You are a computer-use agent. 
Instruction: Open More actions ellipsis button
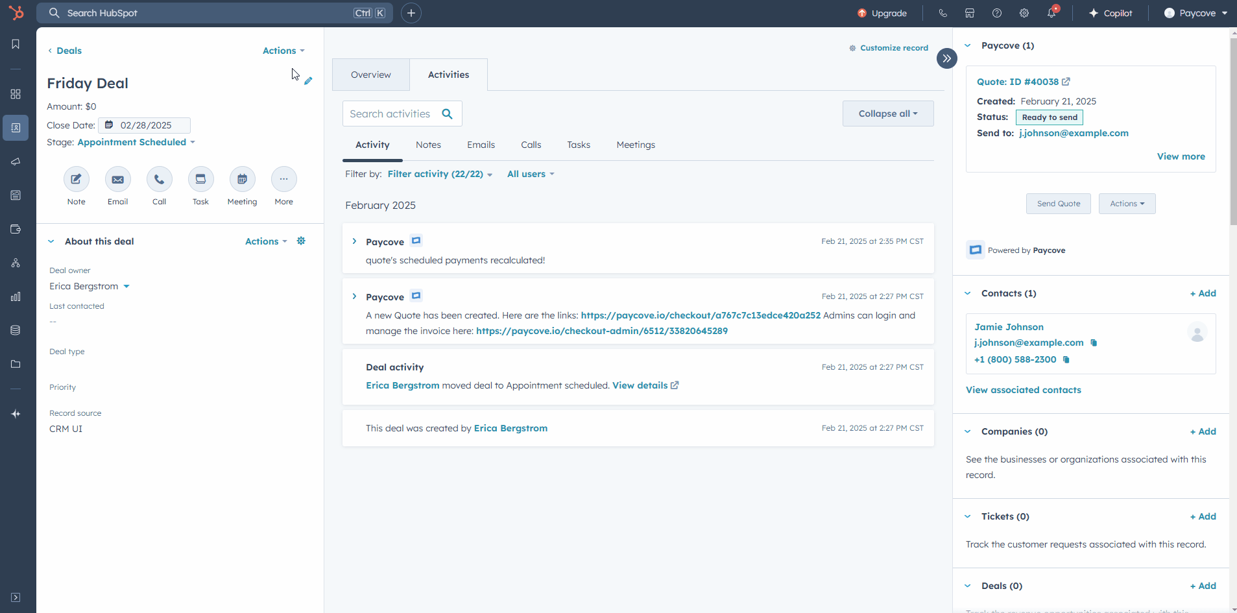tap(284, 179)
